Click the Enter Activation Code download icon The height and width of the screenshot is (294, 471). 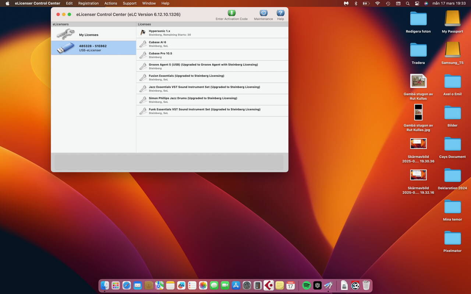[231, 13]
